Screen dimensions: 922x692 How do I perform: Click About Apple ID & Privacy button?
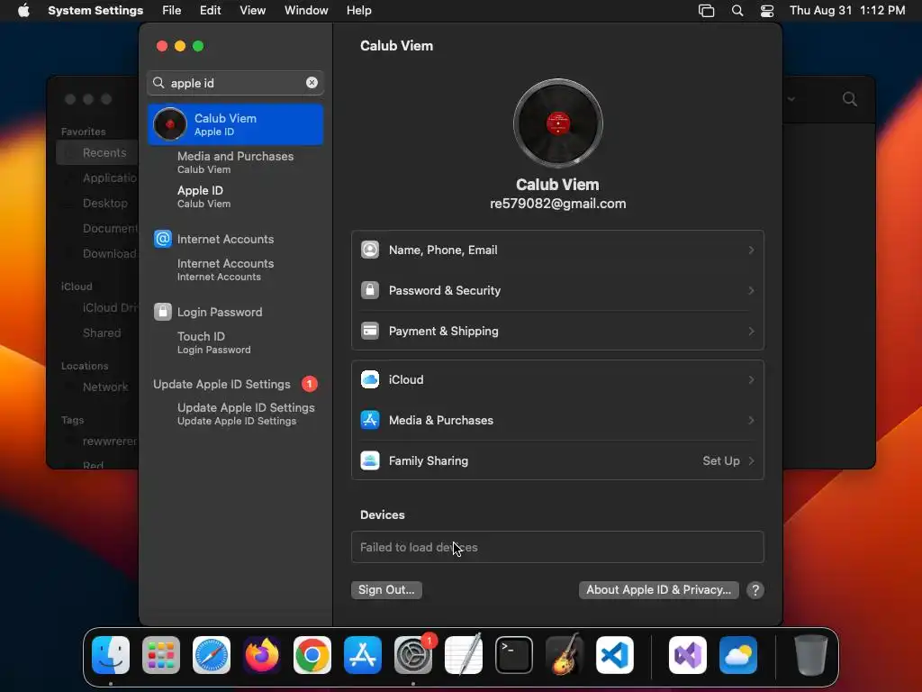point(658,589)
